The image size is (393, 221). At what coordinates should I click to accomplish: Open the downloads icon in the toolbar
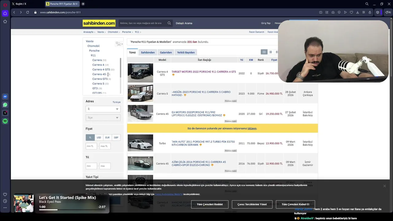pos(357,12)
